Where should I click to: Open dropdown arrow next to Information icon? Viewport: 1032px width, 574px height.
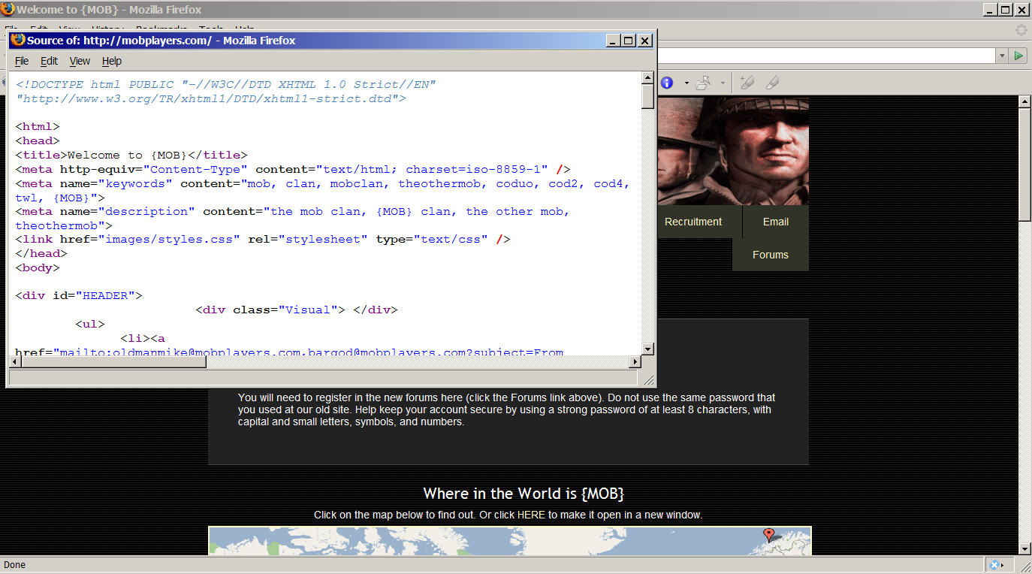[686, 83]
